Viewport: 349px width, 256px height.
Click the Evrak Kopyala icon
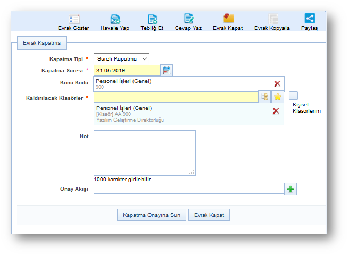[x=273, y=19]
